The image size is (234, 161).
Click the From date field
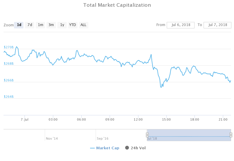180,25
